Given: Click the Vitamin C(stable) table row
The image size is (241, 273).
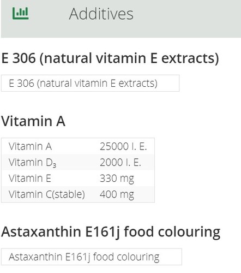Looking at the screenshot, I should click(x=78, y=194).
